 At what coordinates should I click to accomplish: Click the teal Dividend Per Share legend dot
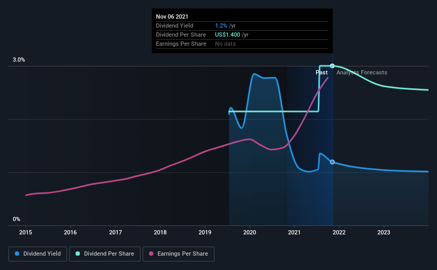click(78, 254)
